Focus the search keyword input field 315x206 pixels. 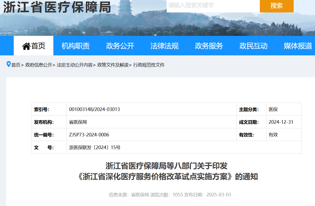213,6
